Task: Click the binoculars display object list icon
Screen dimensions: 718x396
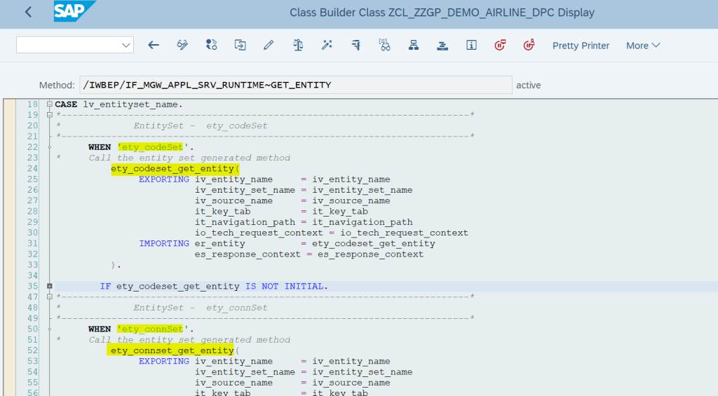Action: (385, 45)
